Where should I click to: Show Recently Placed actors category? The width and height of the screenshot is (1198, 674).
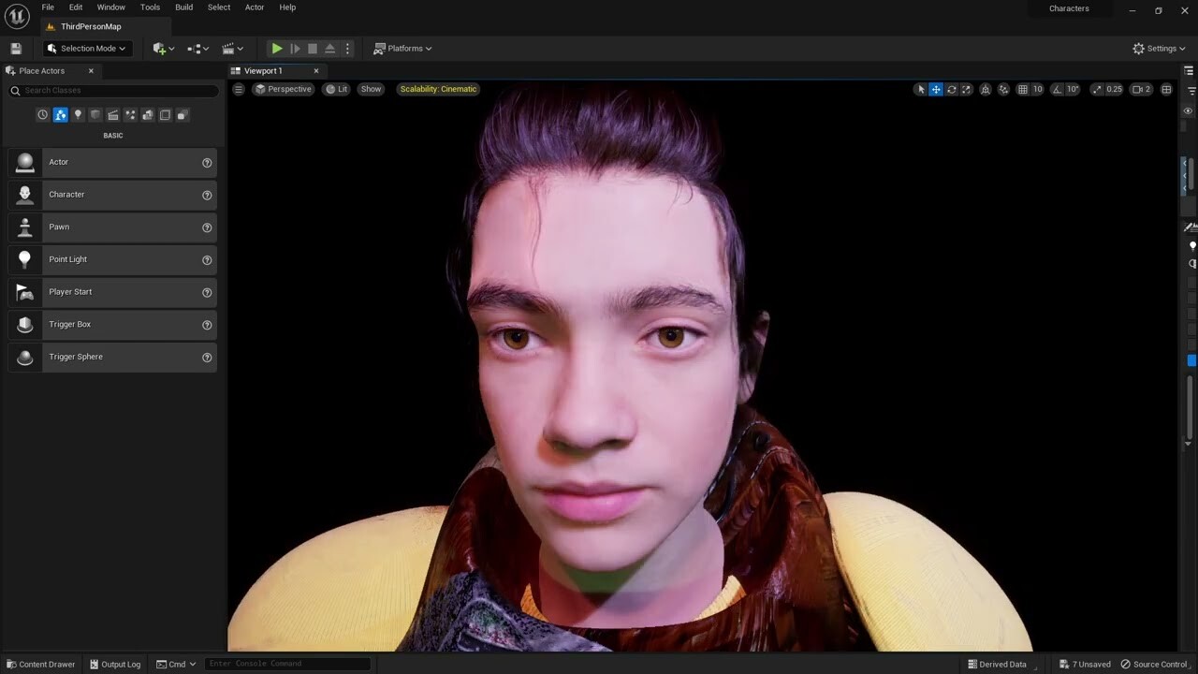(x=42, y=115)
